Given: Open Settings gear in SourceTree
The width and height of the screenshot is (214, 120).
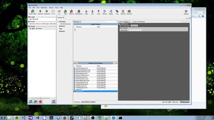Looking at the screenshot, I should 186,12.
